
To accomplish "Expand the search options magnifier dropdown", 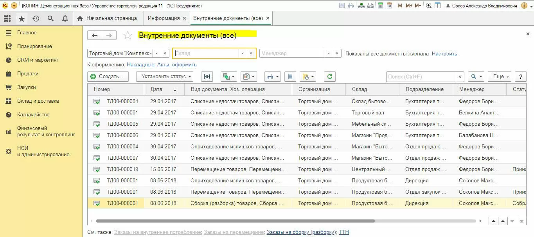I will 476,77.
